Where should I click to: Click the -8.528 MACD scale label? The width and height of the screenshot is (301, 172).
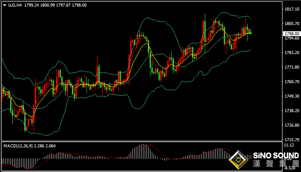290,168
